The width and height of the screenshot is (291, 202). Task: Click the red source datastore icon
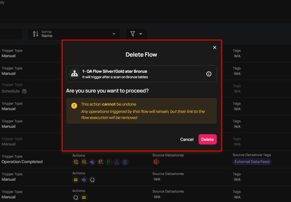tap(156, 162)
